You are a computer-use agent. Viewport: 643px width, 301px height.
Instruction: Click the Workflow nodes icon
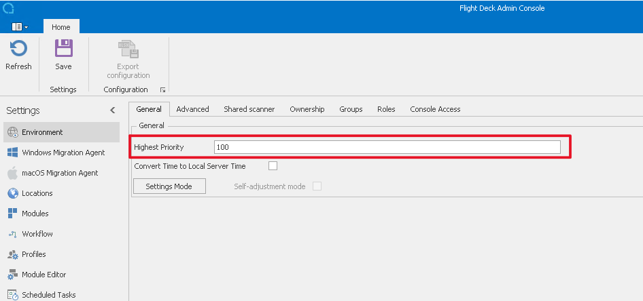13,234
